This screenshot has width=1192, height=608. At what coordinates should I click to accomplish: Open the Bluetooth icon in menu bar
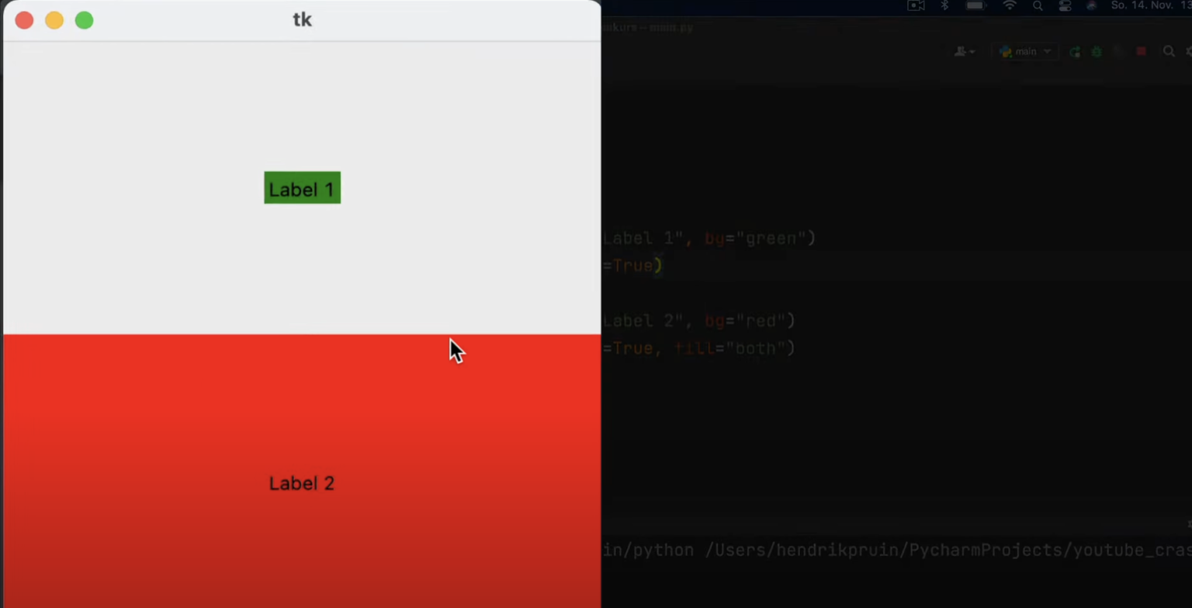945,7
